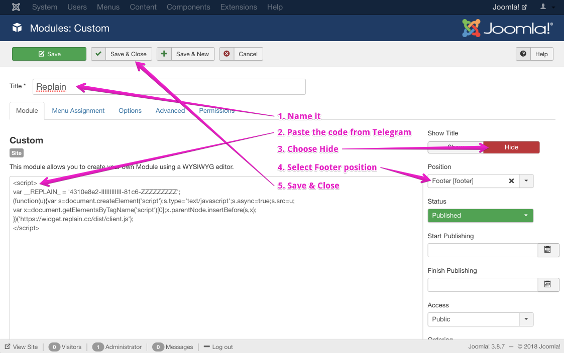Click the question mark icon beside Help
The height and width of the screenshot is (353, 564).
click(x=523, y=54)
